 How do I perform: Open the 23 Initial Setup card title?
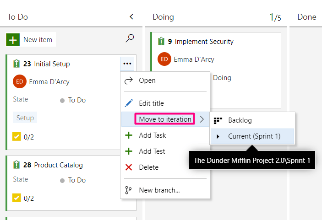pyautogui.click(x=52, y=64)
